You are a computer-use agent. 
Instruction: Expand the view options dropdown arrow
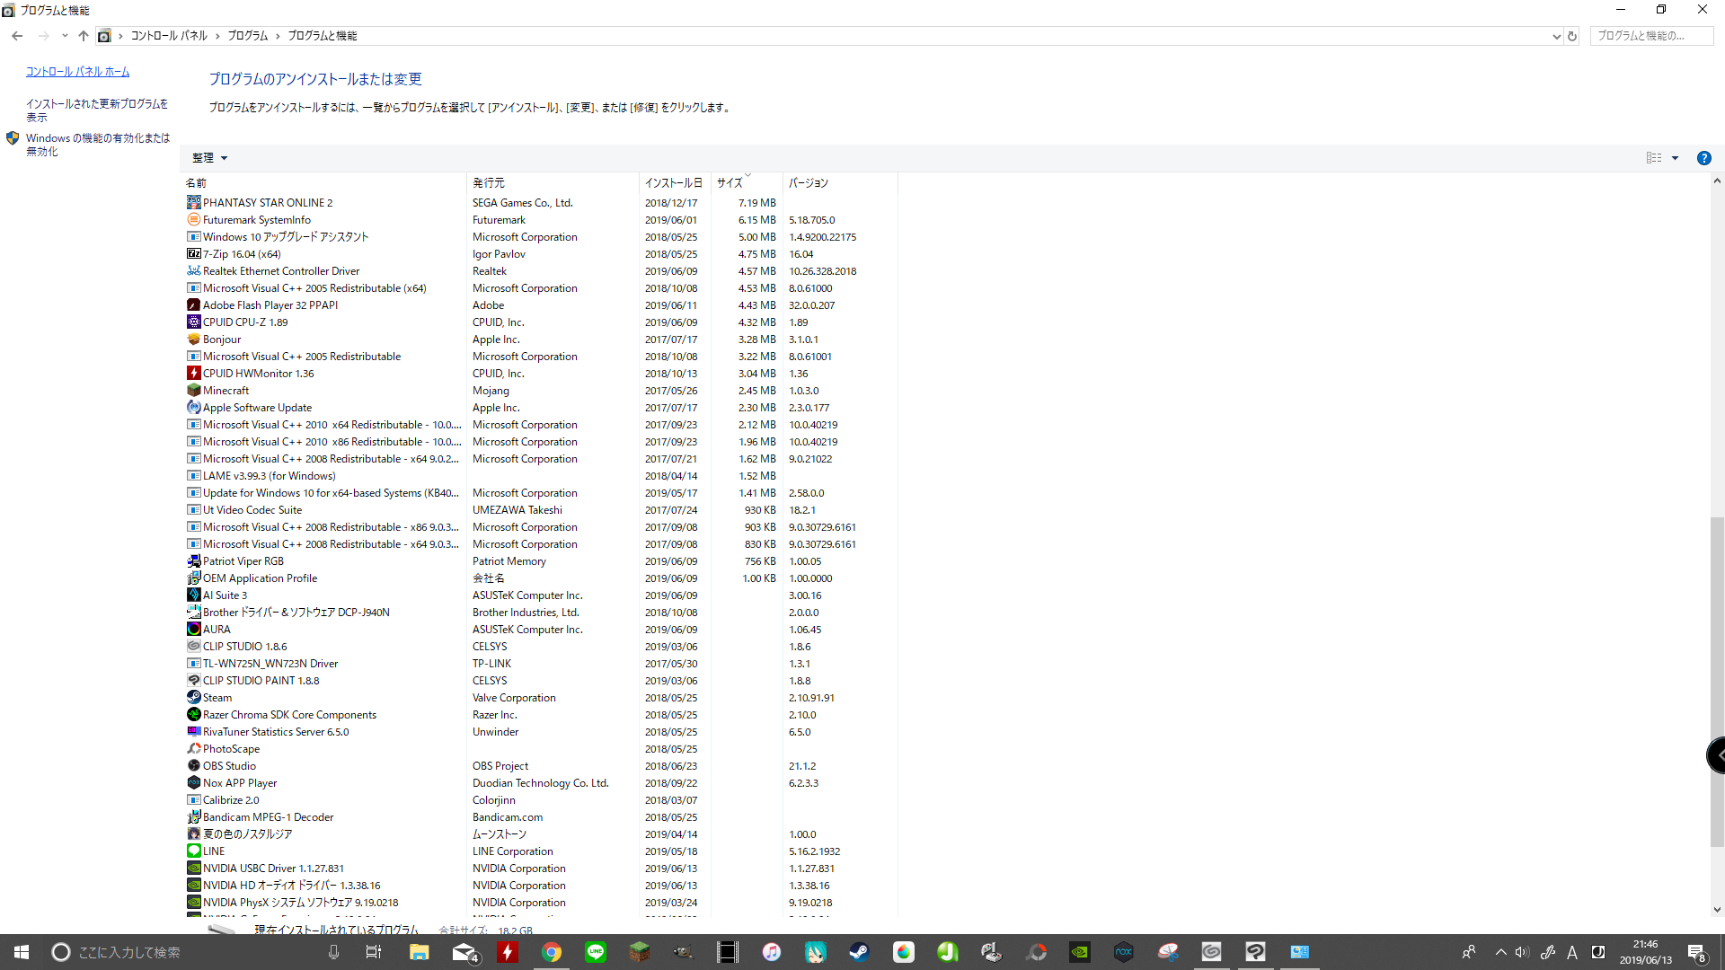1675,158
